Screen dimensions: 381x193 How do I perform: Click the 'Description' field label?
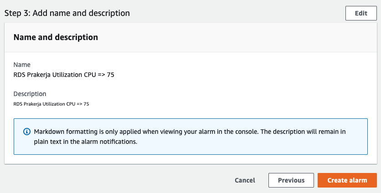click(x=30, y=94)
